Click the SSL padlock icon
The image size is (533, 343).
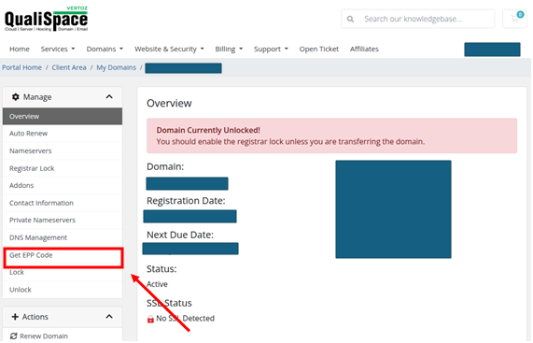(150, 319)
